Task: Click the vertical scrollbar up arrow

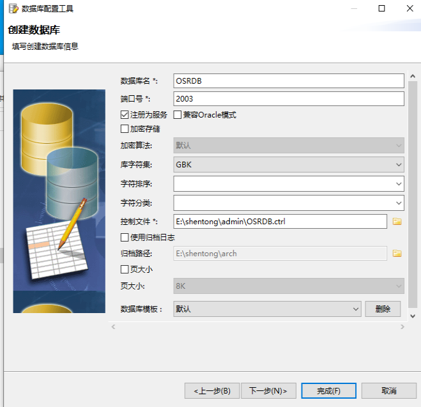Action: click(413, 76)
